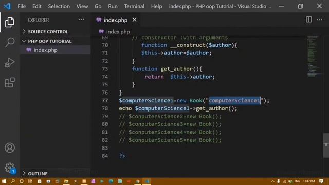Open the Action Center notifications icon
The height and width of the screenshot is (185, 329).
point(321,181)
